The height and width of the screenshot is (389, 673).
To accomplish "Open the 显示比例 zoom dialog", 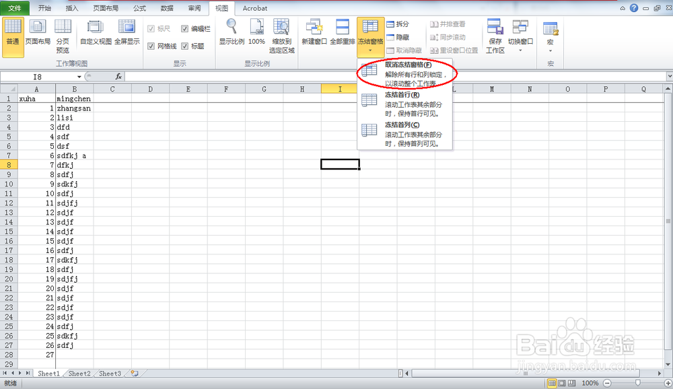I will (x=232, y=32).
